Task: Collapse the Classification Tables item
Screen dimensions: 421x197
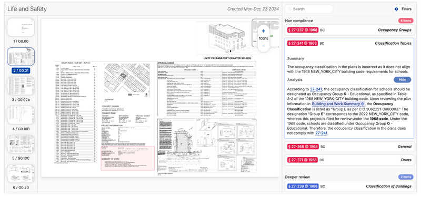Action: tap(349, 43)
